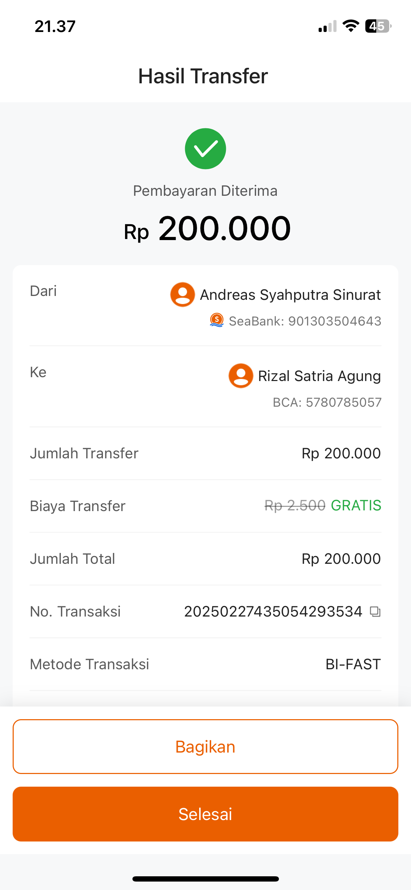Viewport: 411px width, 890px height.
Task: Tap the recipient name Rizal Satria Agung
Action: point(319,376)
